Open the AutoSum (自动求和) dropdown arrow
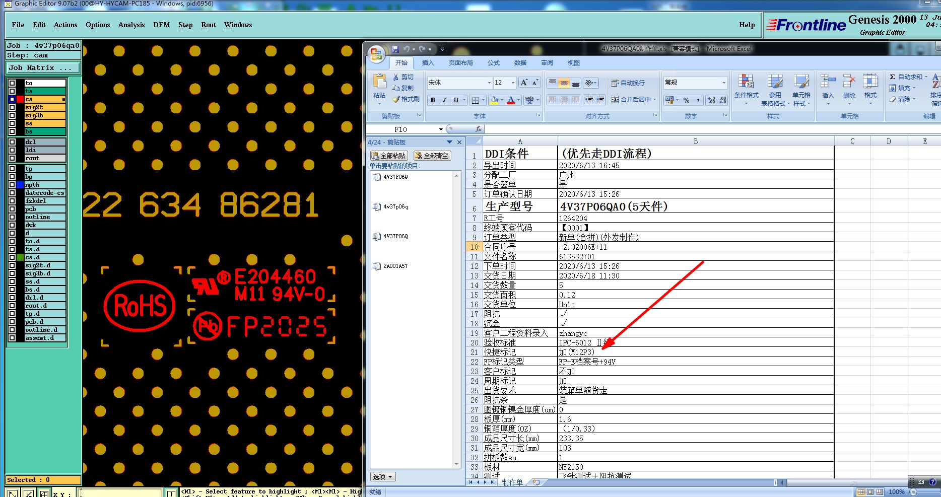941x497 pixels. tap(926, 77)
